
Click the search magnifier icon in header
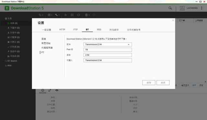pyautogui.click(x=170, y=8)
